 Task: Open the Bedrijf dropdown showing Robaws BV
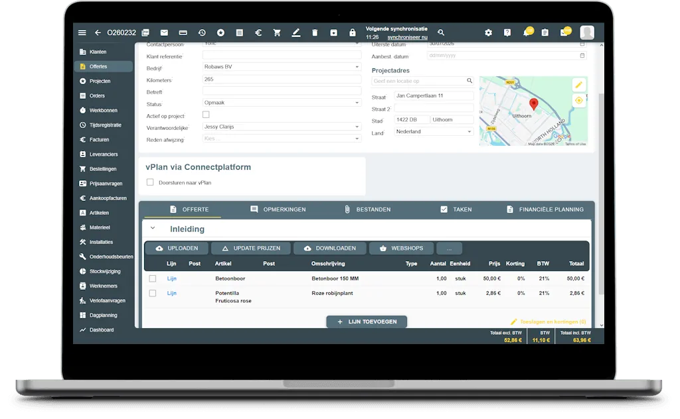click(282, 67)
